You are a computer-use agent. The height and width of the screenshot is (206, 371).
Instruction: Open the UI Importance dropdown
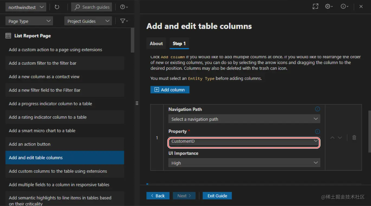(244, 163)
